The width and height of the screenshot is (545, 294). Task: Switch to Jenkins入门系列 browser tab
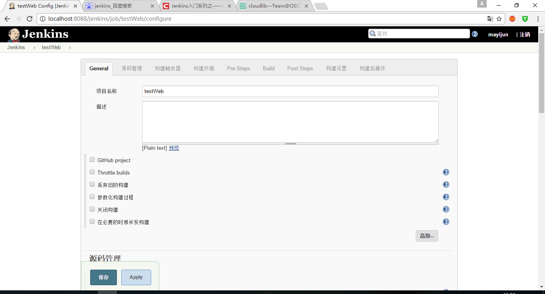pyautogui.click(x=197, y=6)
